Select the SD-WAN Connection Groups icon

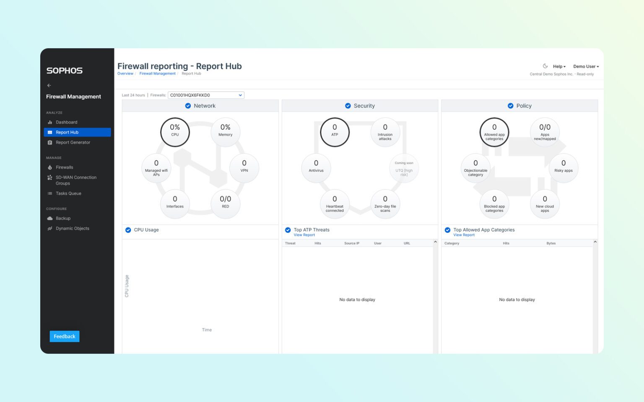click(x=49, y=178)
